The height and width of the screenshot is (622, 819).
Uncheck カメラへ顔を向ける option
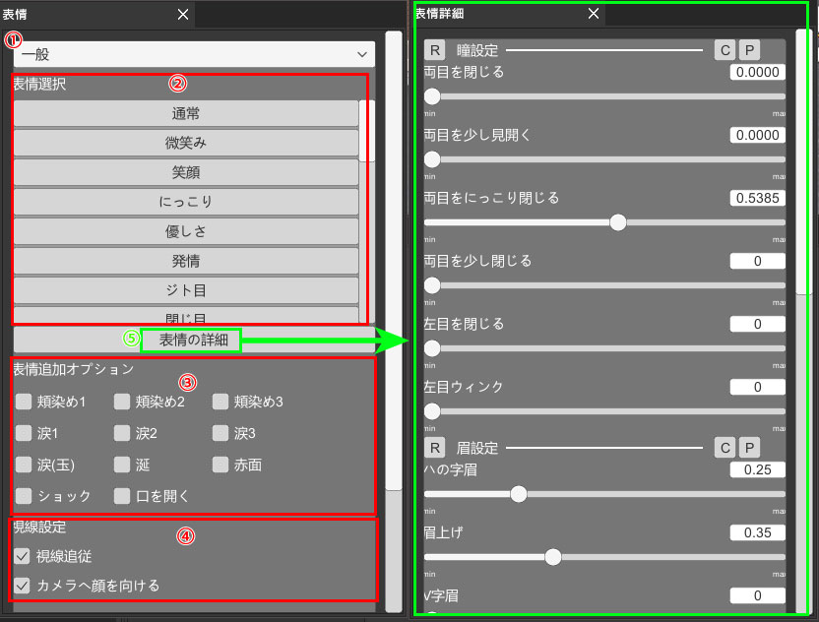click(x=23, y=586)
